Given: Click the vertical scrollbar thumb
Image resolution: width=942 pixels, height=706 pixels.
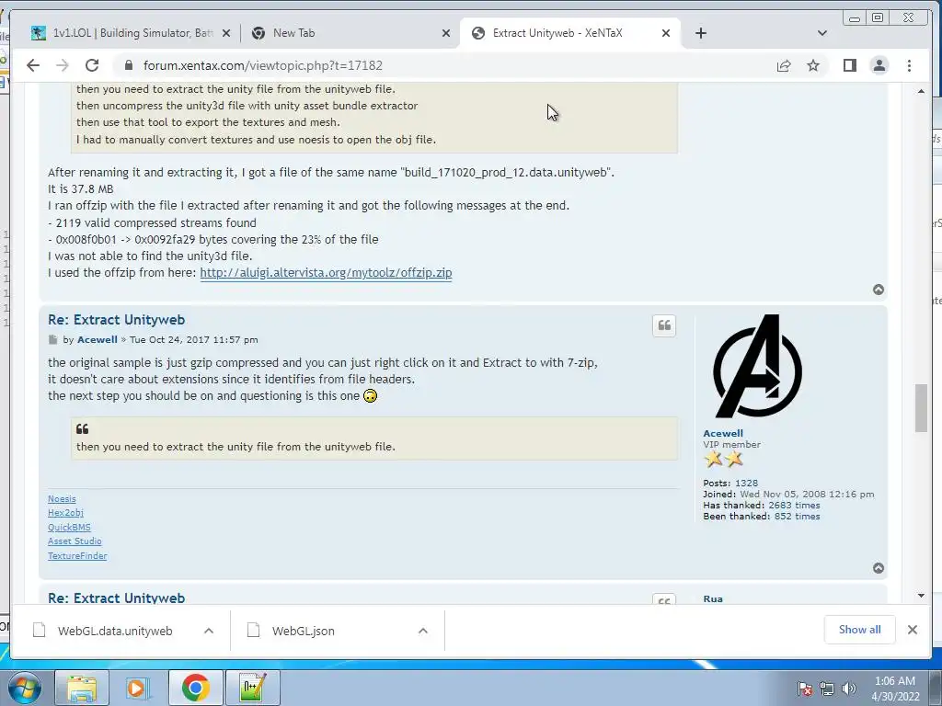Looking at the screenshot, I should (x=922, y=408).
